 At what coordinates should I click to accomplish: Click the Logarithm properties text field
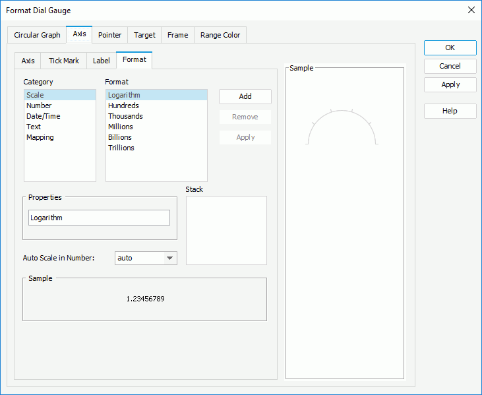pos(99,218)
